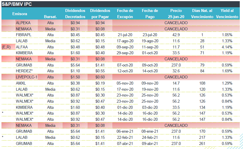Select the payment date 01-oct-20
The width and height of the screenshot is (243, 149).
click(x=150, y=53)
